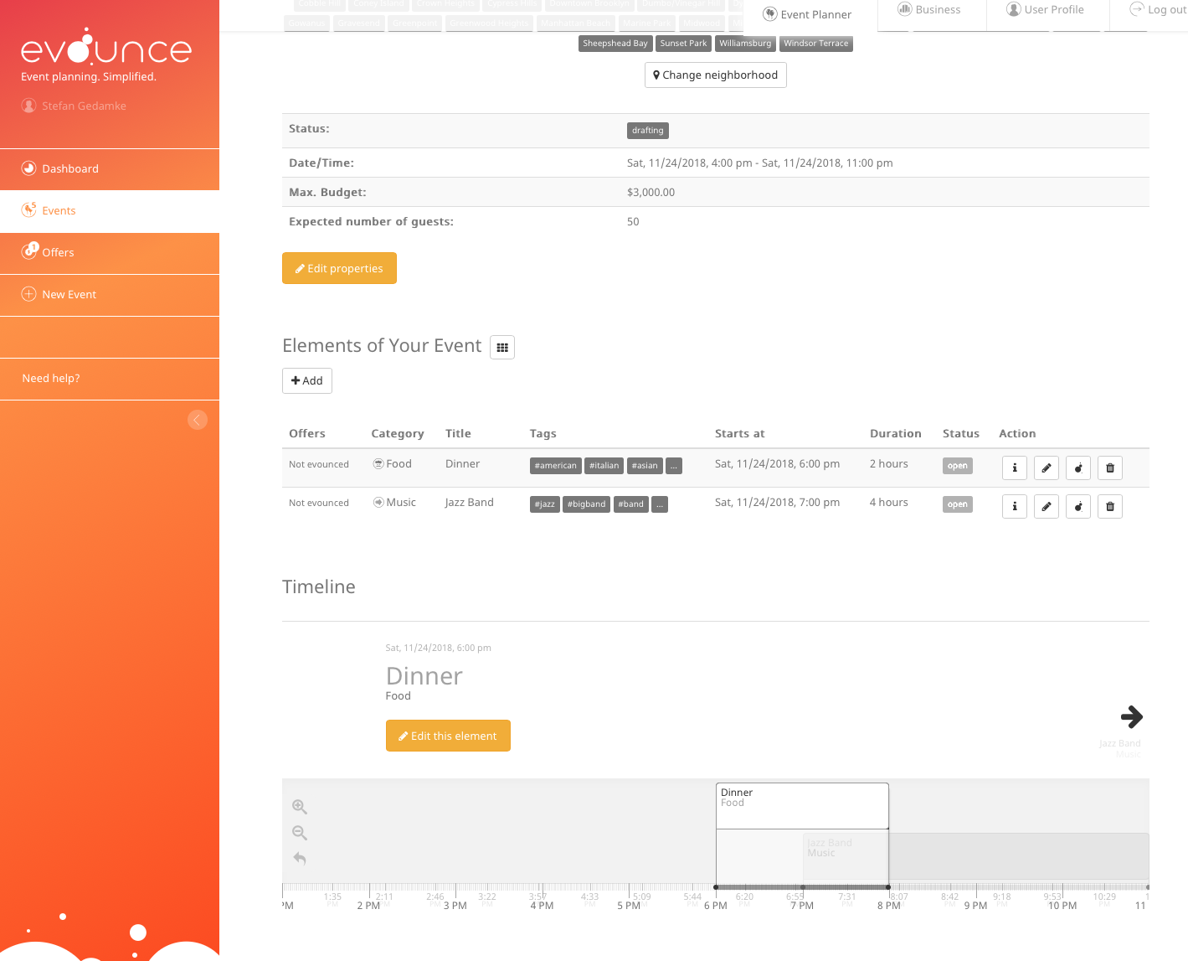Open Offers in the sidebar
Viewport: 1188px width, 961px height.
coord(110,253)
